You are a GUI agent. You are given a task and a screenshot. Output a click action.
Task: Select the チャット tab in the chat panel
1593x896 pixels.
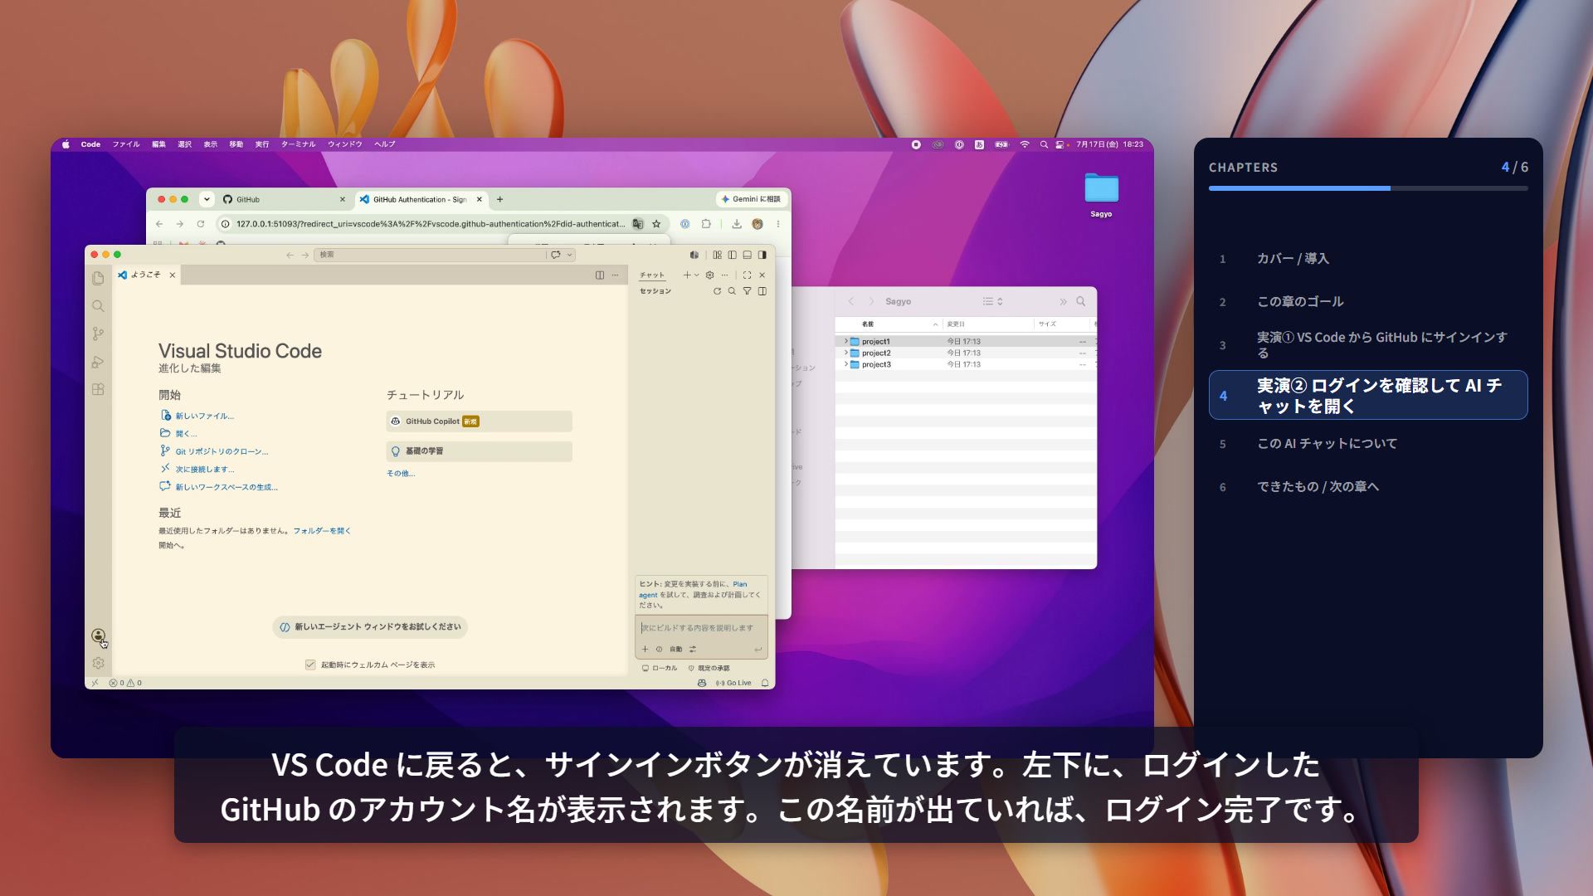coord(652,275)
